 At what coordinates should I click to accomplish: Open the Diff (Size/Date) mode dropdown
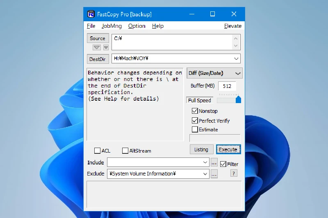[214, 73]
